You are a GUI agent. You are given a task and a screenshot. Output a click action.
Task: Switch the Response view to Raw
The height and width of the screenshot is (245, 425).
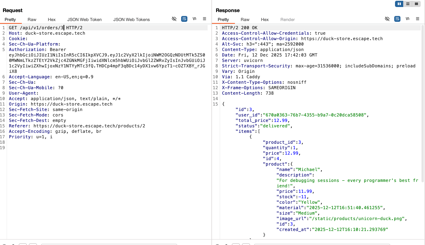245,19
